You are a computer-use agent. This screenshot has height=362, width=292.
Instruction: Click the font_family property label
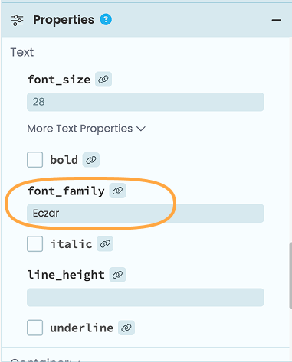pyautogui.click(x=66, y=191)
